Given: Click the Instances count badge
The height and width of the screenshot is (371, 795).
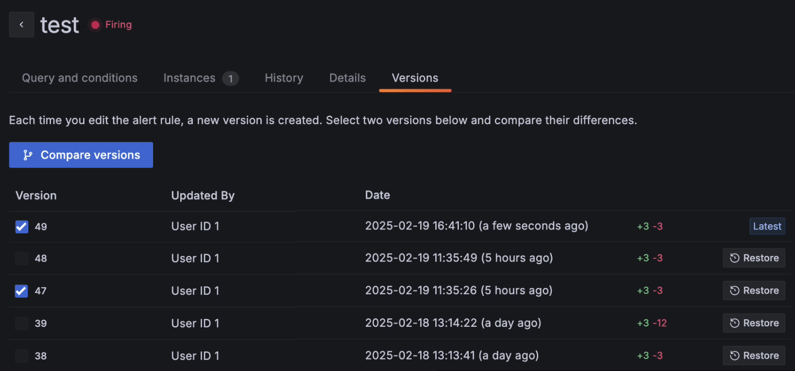Looking at the screenshot, I should coord(230,78).
